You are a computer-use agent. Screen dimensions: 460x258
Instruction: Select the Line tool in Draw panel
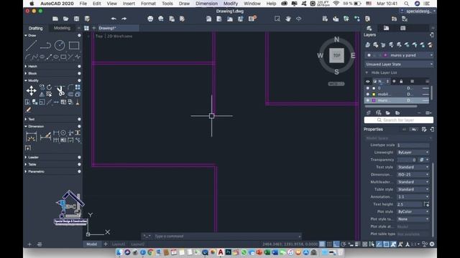31,46
